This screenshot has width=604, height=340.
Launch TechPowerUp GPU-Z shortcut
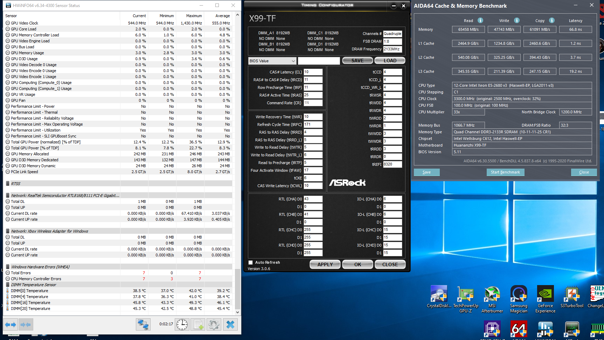[x=466, y=299]
